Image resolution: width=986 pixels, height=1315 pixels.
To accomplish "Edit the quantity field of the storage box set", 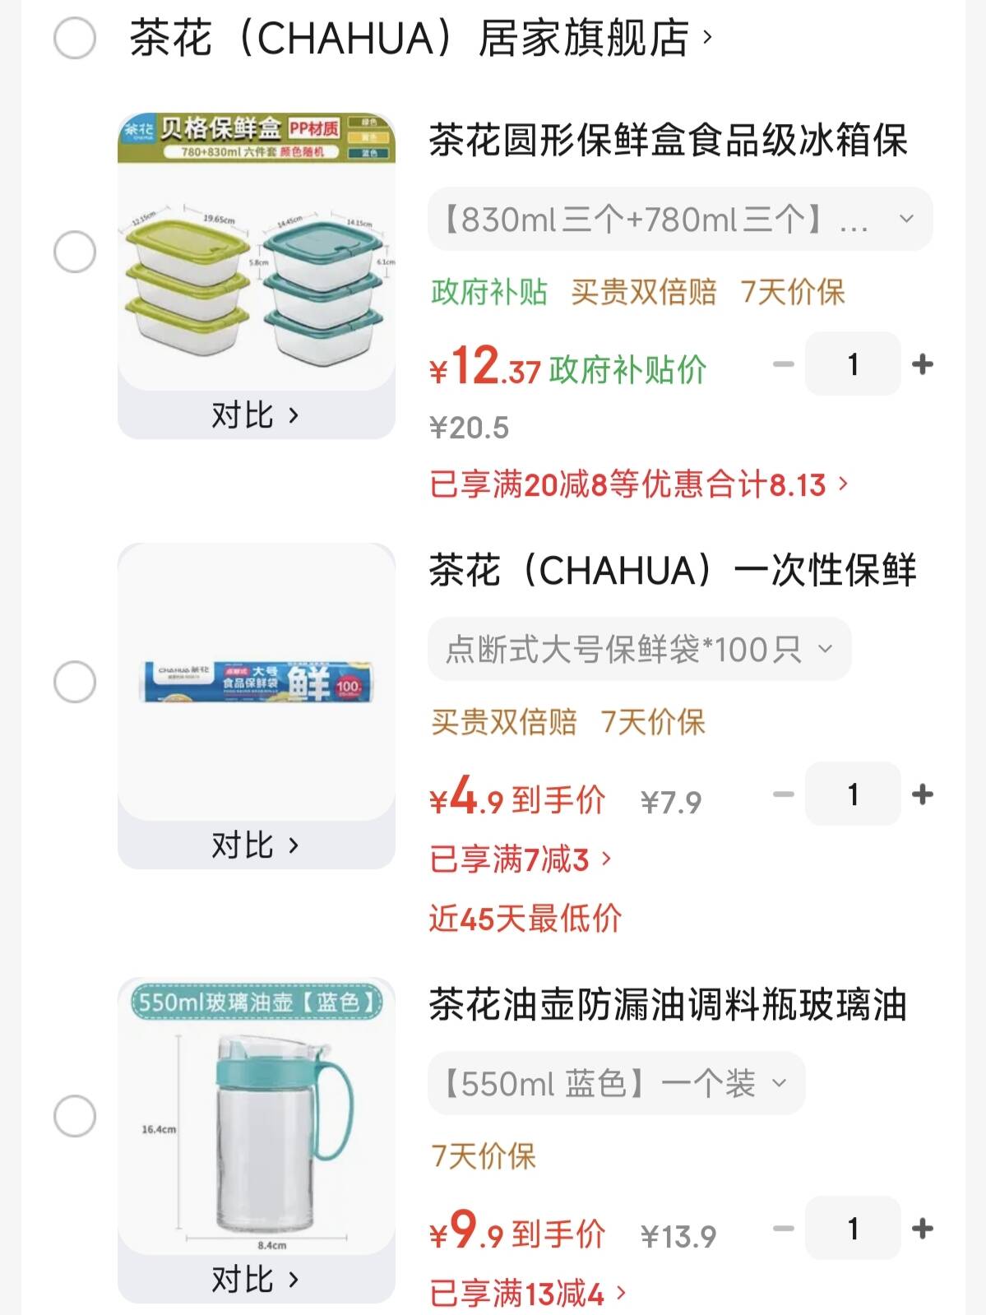I will click(x=853, y=363).
